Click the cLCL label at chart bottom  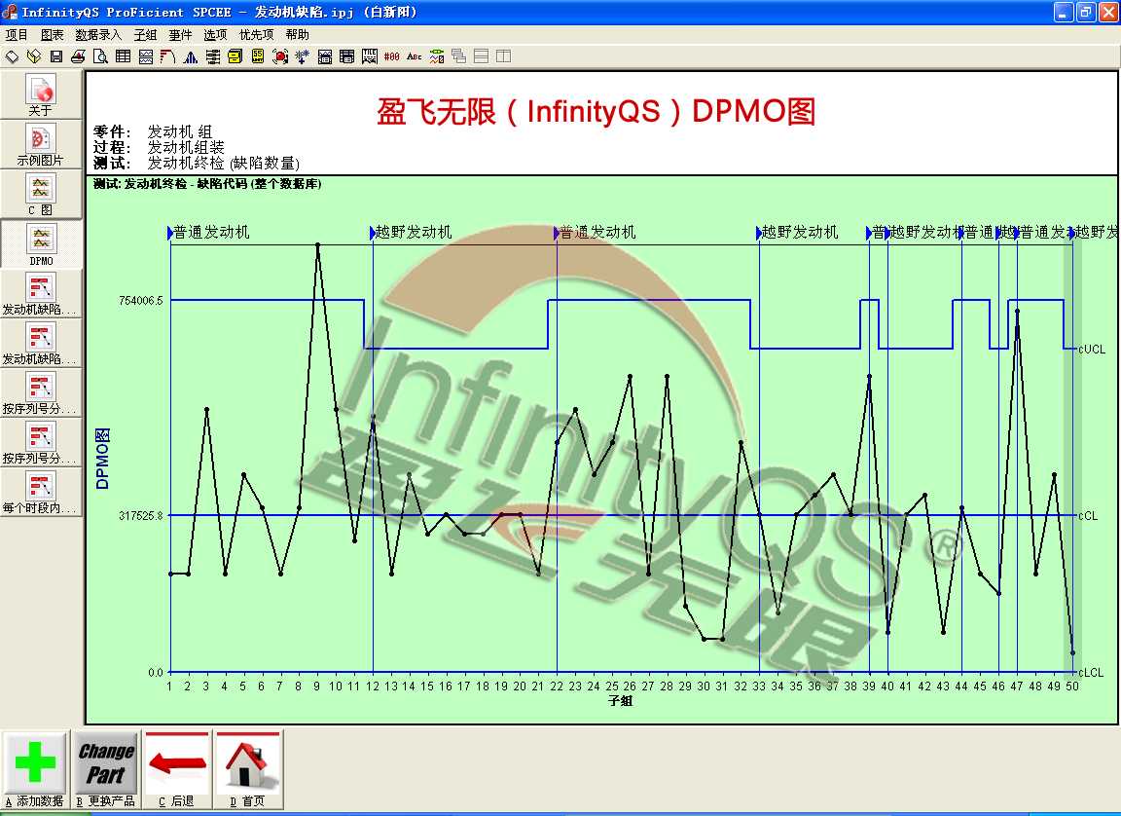(x=1091, y=672)
